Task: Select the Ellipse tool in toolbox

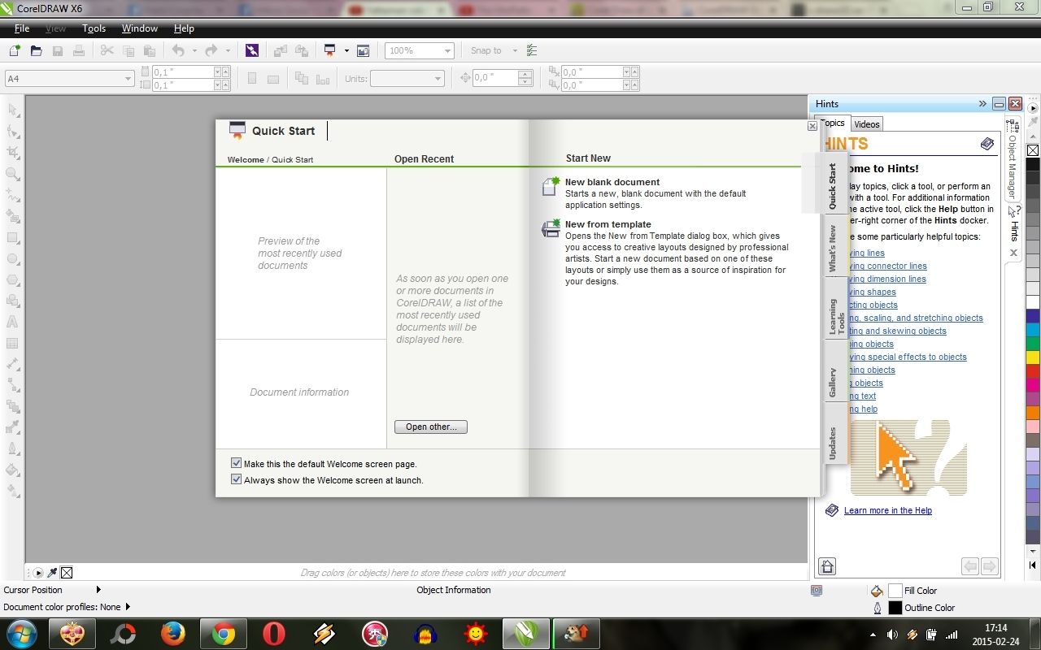Action: pyautogui.click(x=12, y=259)
